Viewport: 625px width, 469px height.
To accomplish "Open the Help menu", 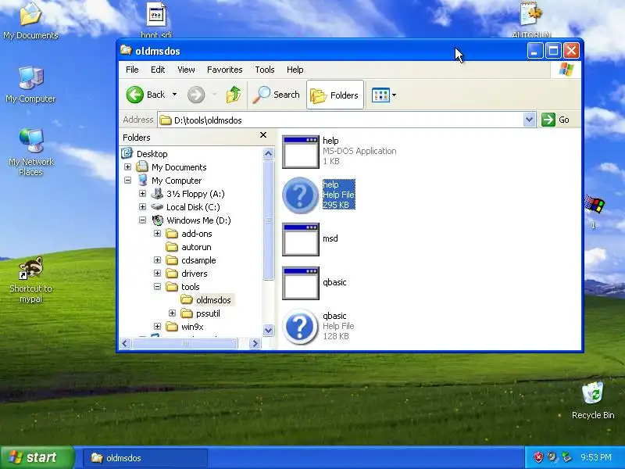I will pos(295,70).
